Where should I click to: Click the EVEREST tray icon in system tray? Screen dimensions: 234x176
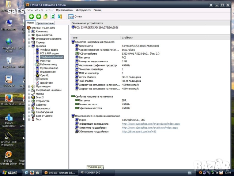201,173
